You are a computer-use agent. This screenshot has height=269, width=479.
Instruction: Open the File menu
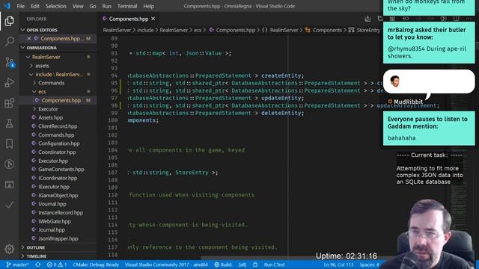tap(20, 6)
